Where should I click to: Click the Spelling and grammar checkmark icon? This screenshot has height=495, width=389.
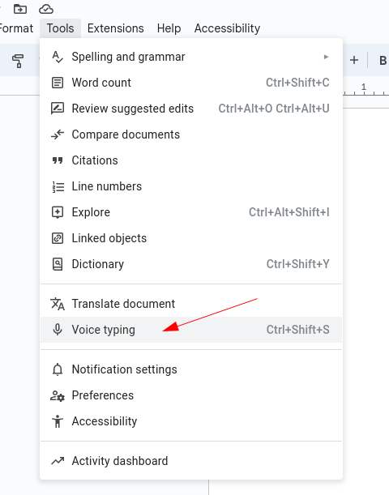58,58
